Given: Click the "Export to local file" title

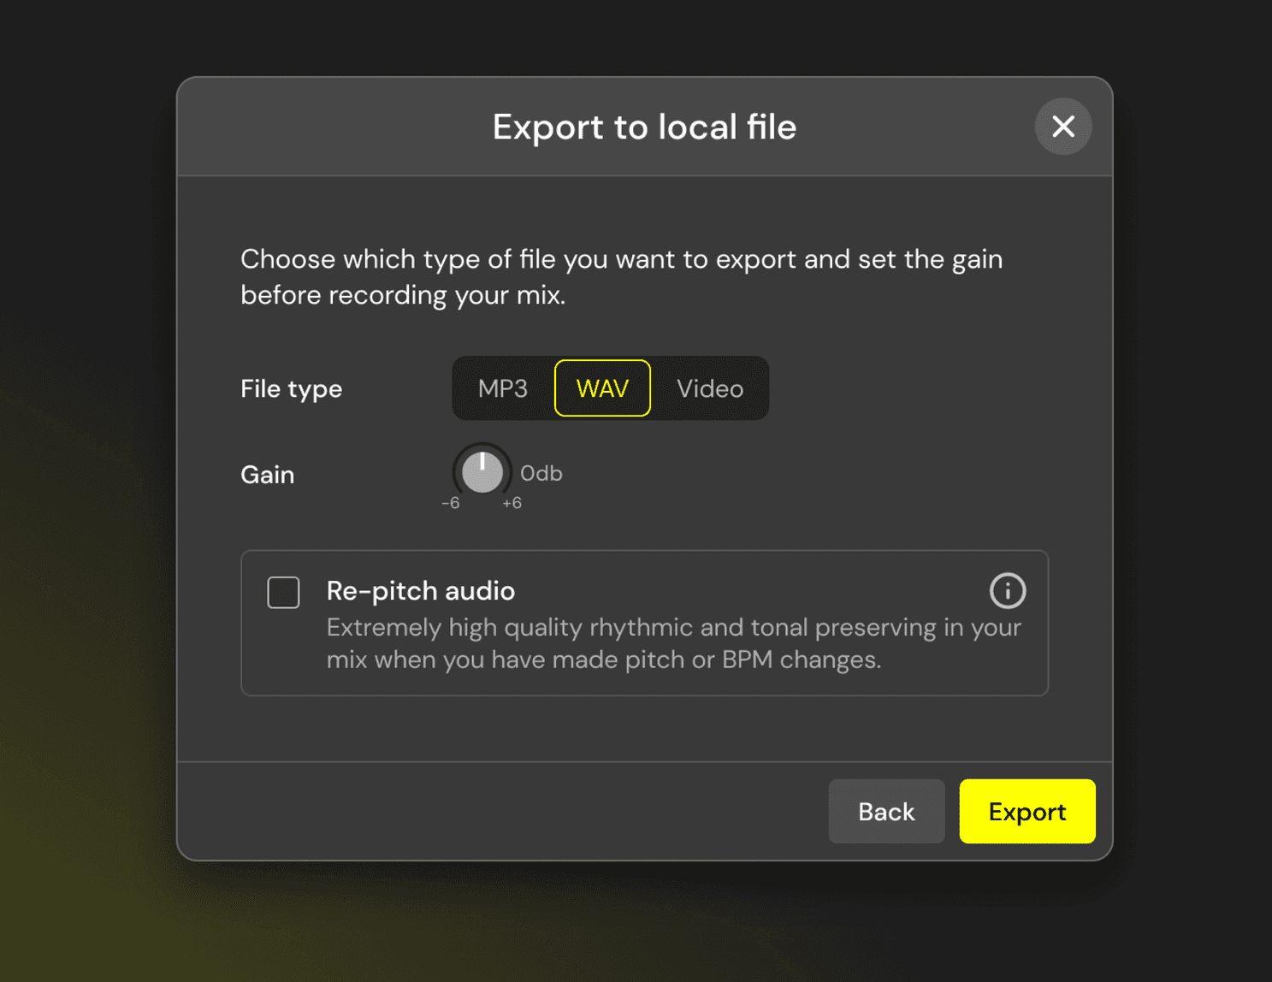Looking at the screenshot, I should 644,127.
